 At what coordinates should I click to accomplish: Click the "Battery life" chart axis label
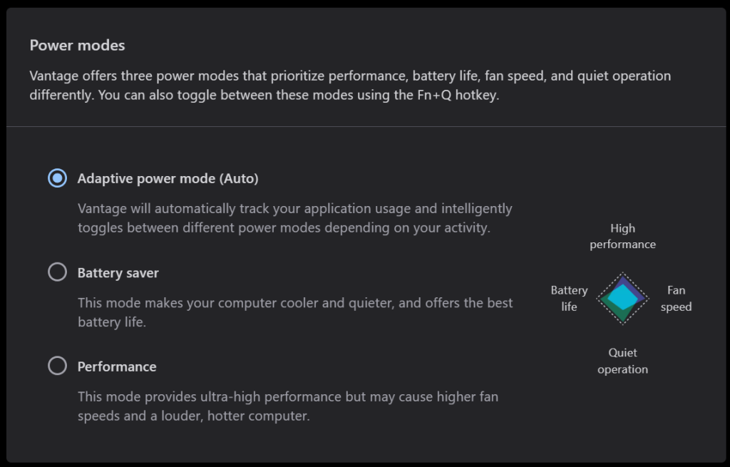[569, 299]
